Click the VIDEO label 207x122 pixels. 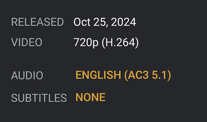pos(27,42)
